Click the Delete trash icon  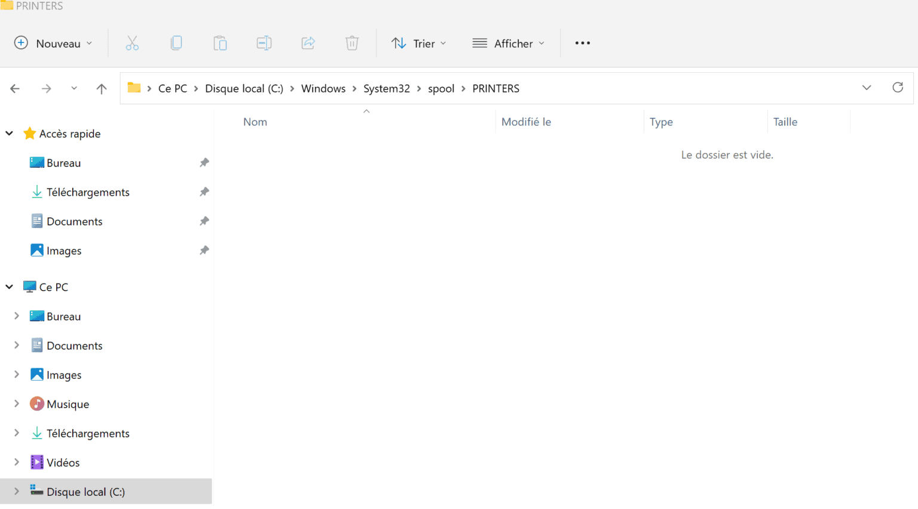click(352, 43)
